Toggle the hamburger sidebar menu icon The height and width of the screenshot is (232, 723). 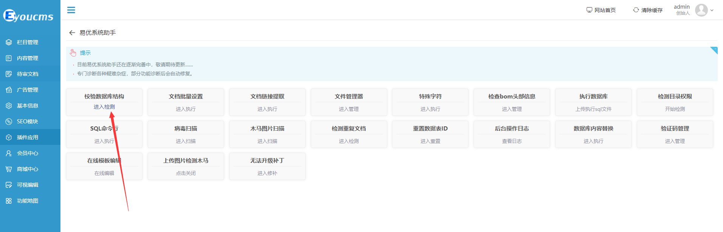click(x=71, y=10)
